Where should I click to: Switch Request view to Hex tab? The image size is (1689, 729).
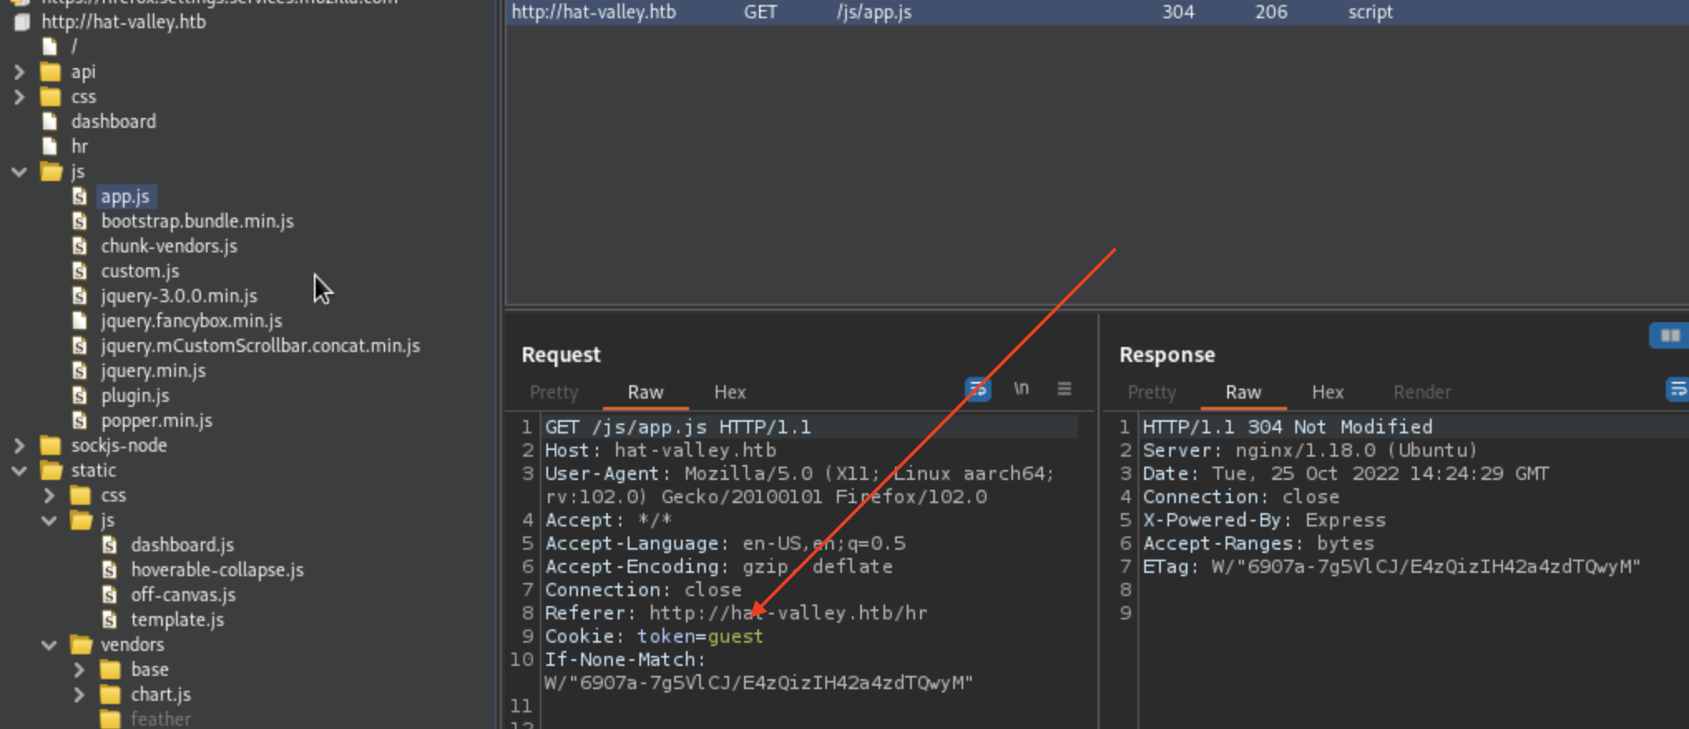coord(729,392)
